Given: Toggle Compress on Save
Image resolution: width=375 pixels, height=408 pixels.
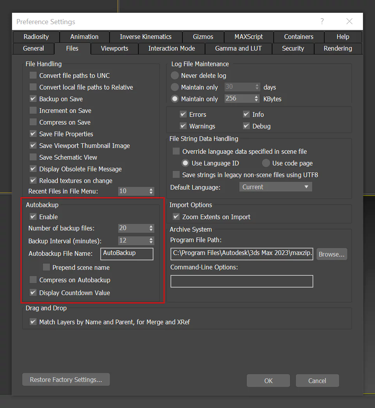Looking at the screenshot, I should [33, 122].
